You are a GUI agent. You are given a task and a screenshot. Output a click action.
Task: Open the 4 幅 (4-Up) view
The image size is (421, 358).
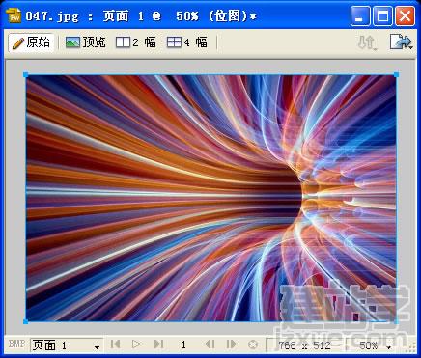[x=187, y=42]
